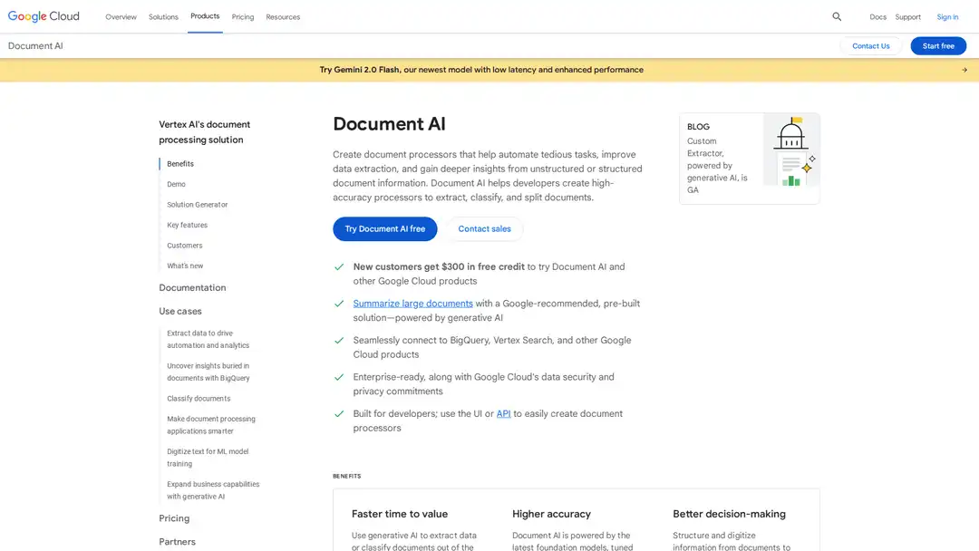
Task: Open the Use cases sidebar heading
Action: pos(180,311)
